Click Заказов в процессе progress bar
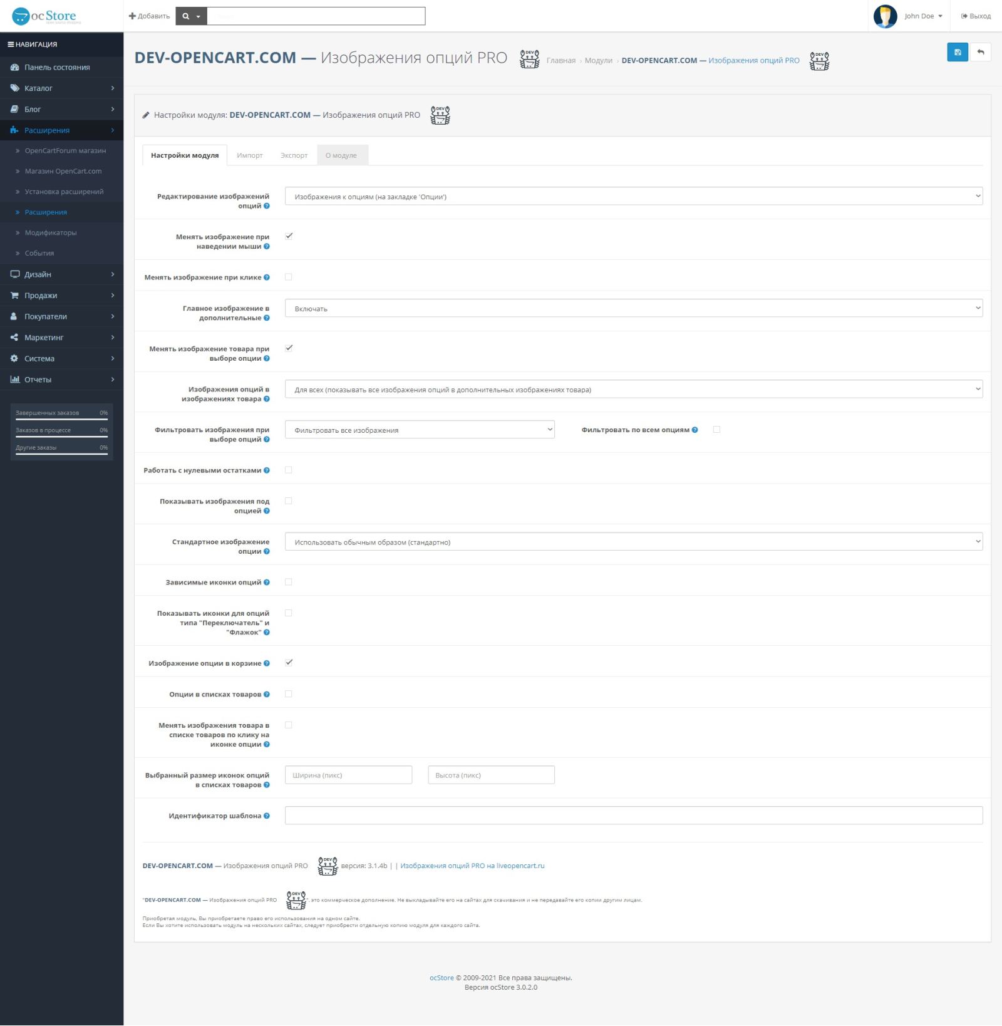The width and height of the screenshot is (1002, 1026). point(61,437)
